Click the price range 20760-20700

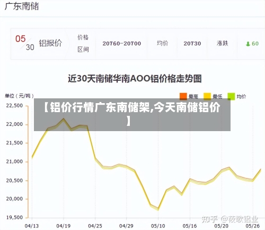[x=122, y=43]
